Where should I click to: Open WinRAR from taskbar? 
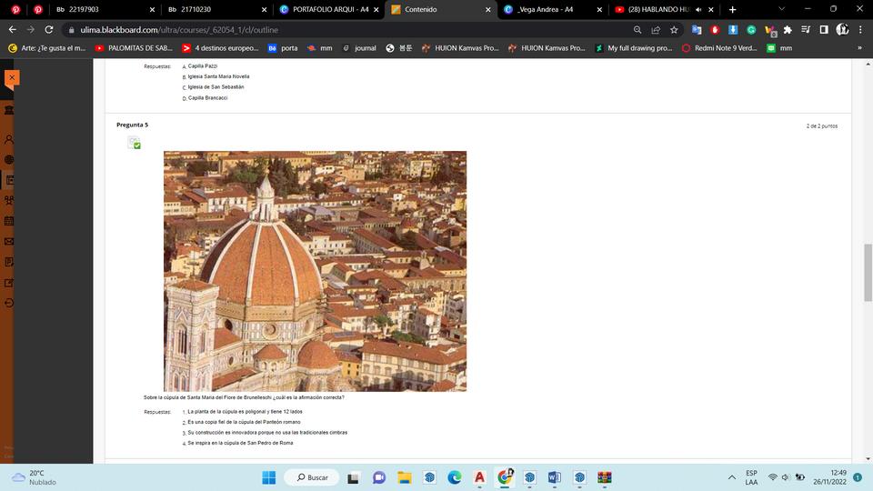pyautogui.click(x=605, y=477)
